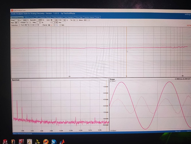Screen dimensions: 191x144
Task: Click the orange round taskbar icon
Action: point(46,141)
